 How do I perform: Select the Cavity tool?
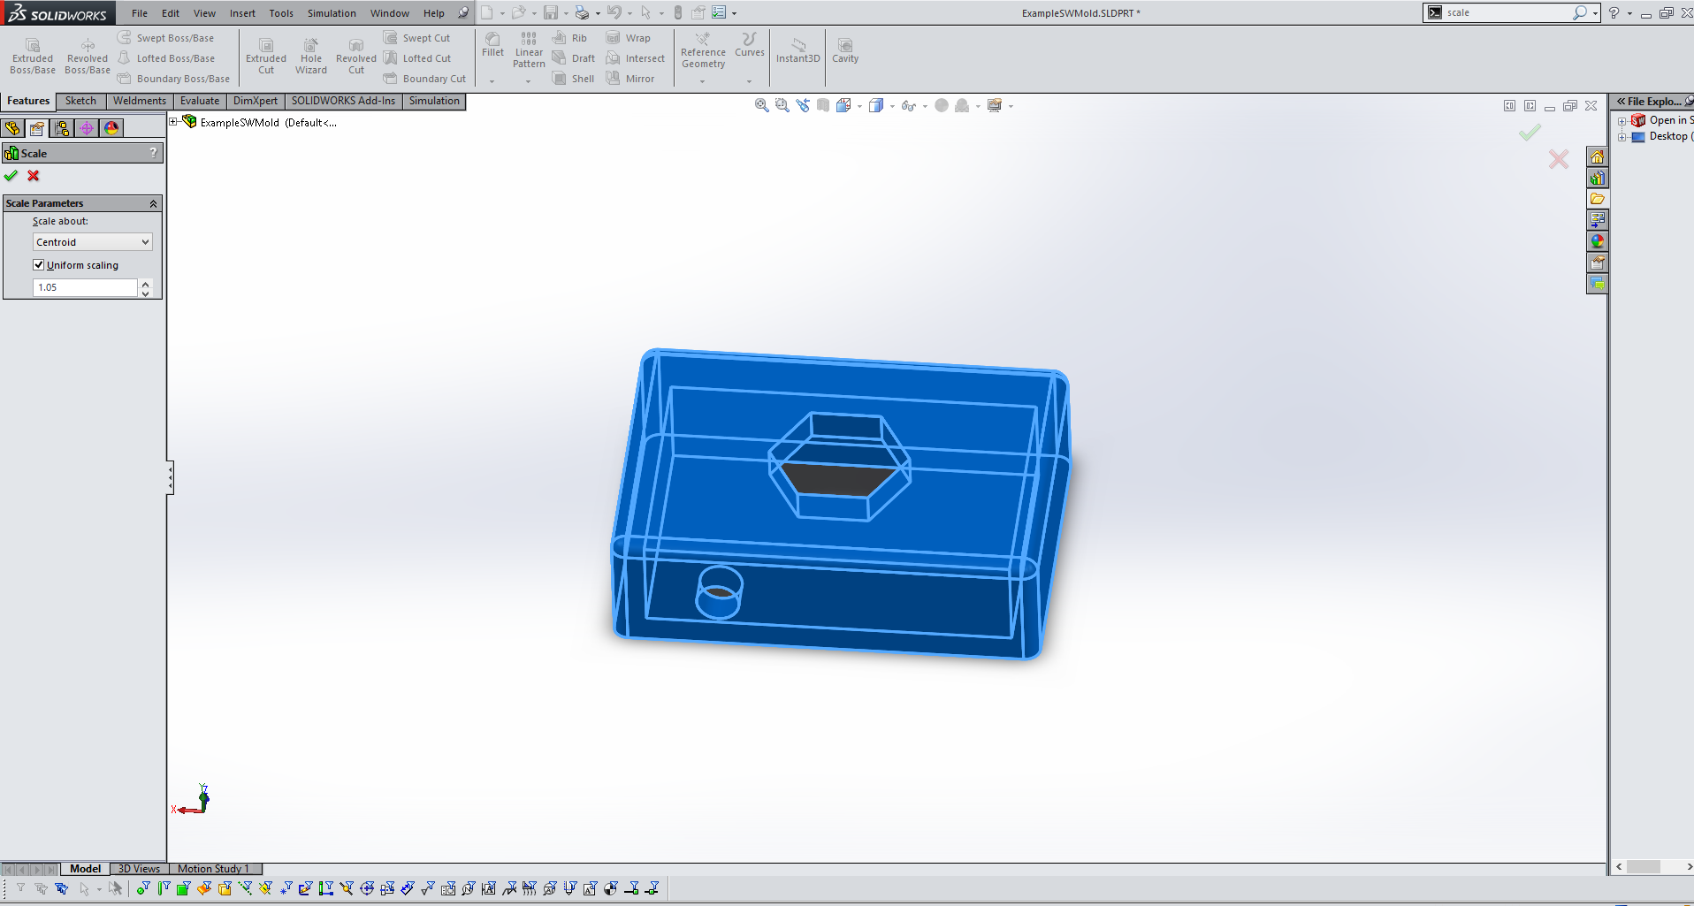(x=845, y=50)
